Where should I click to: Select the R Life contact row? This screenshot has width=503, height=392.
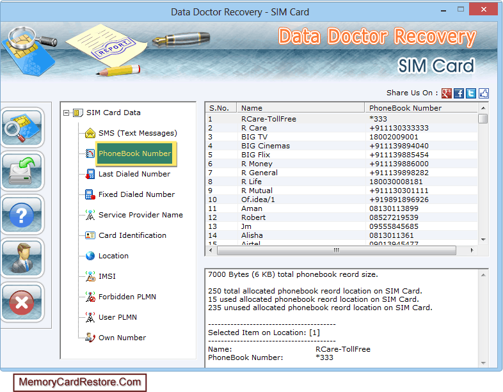[x=341, y=182]
